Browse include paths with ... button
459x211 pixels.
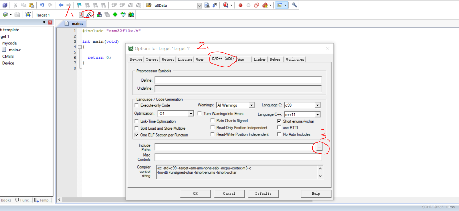pos(319,147)
